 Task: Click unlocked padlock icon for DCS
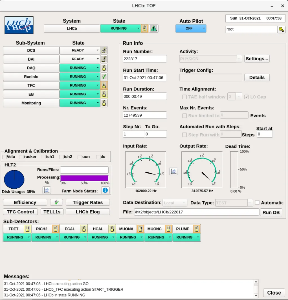coord(104,50)
